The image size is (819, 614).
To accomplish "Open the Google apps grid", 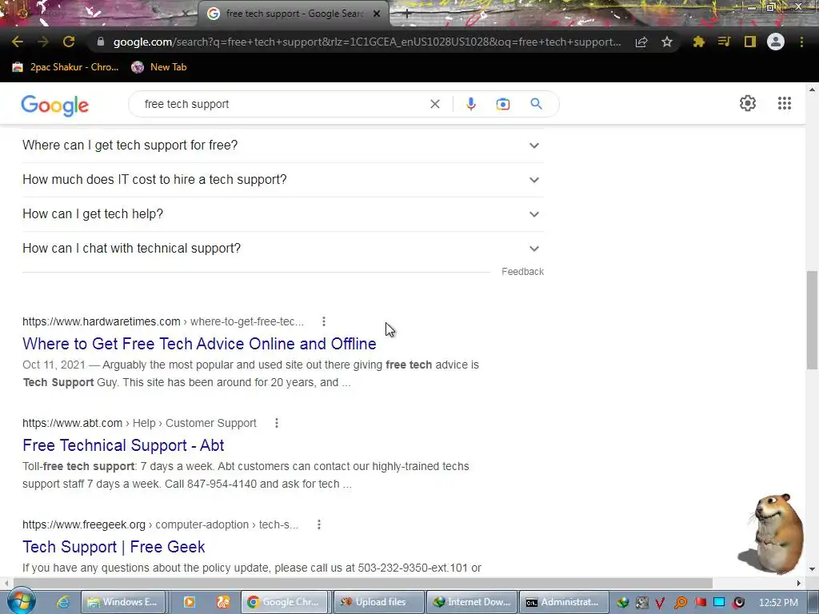I will 784,103.
